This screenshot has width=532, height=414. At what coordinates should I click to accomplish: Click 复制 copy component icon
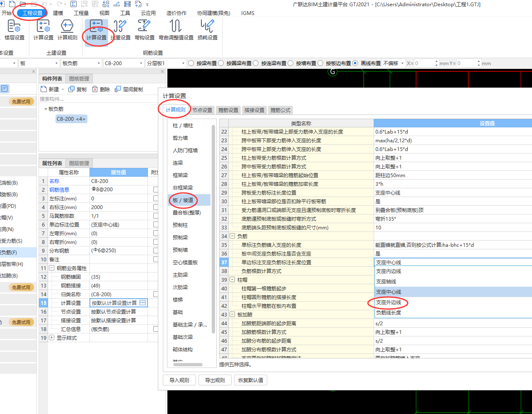pyautogui.click(x=71, y=89)
